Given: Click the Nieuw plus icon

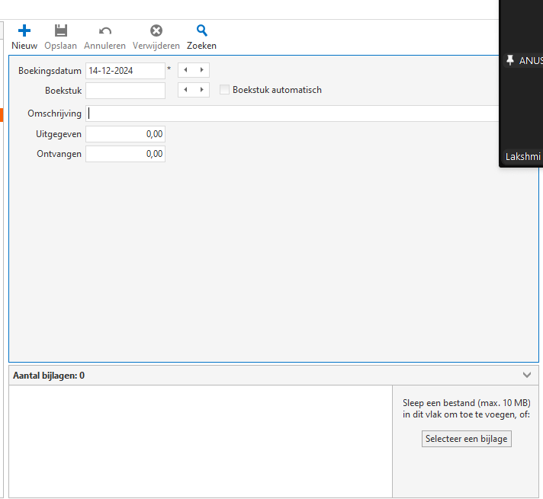Looking at the screenshot, I should (24, 31).
